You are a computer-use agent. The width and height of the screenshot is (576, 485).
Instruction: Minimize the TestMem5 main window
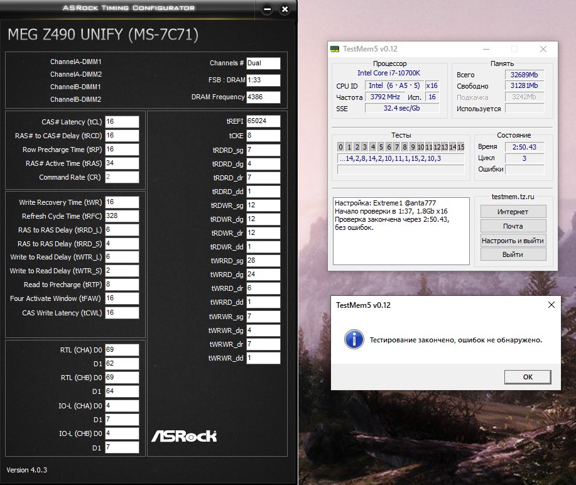click(486, 49)
